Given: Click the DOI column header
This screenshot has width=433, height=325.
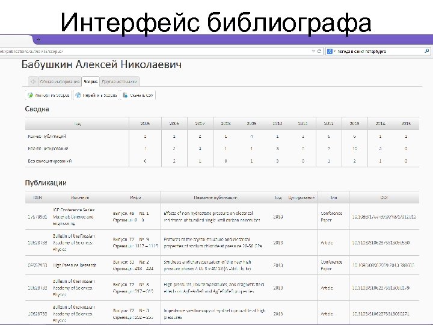Looking at the screenshot, I should tap(384, 197).
